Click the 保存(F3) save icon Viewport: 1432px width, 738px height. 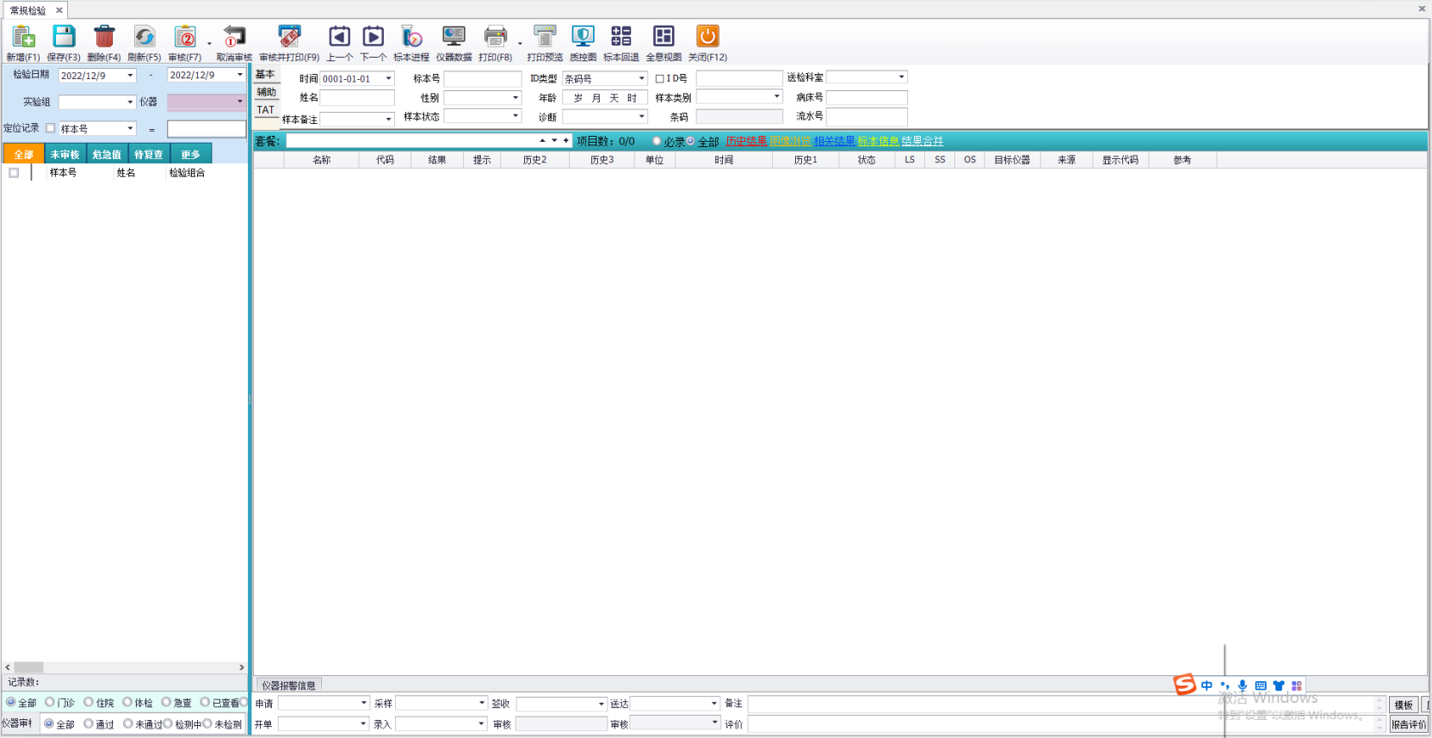[x=64, y=36]
